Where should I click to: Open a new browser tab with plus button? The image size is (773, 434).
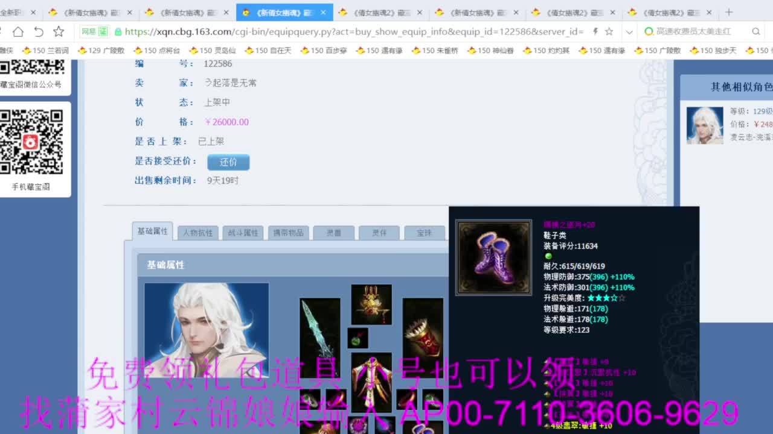tap(729, 12)
